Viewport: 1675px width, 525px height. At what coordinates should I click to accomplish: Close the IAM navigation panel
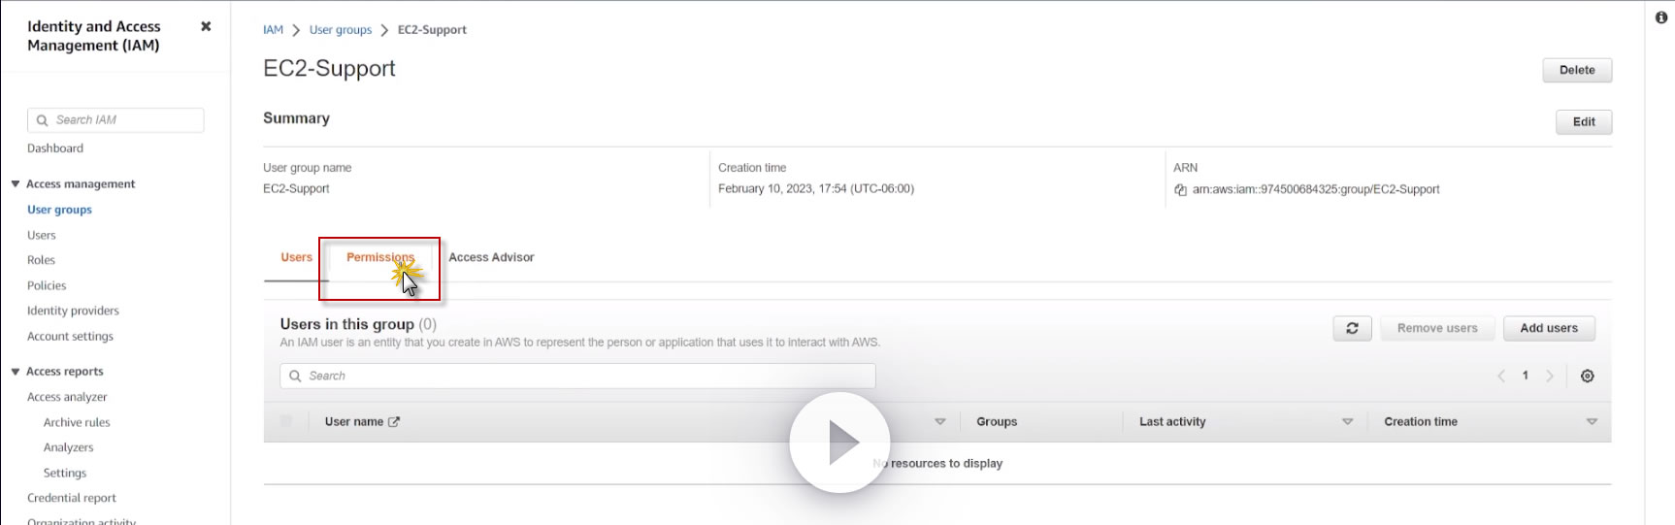click(x=206, y=26)
